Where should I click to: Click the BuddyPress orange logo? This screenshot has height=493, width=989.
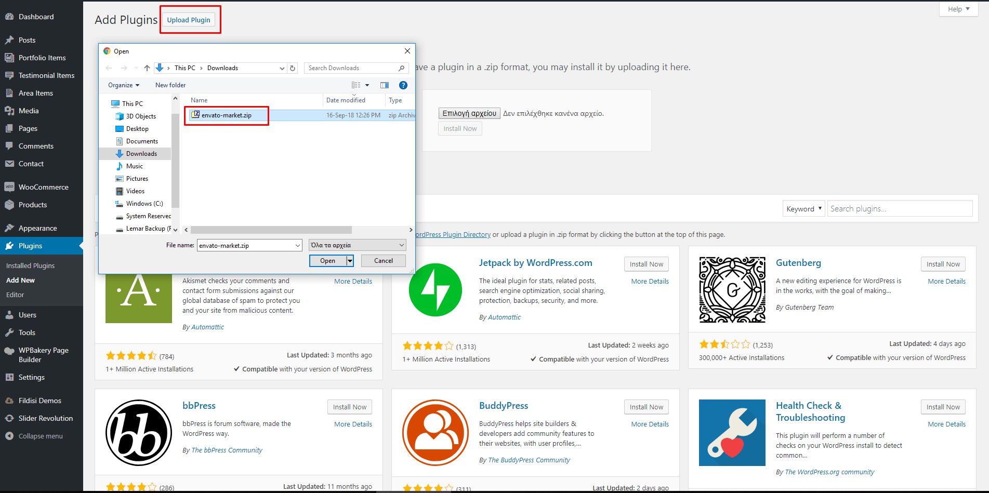pos(436,433)
